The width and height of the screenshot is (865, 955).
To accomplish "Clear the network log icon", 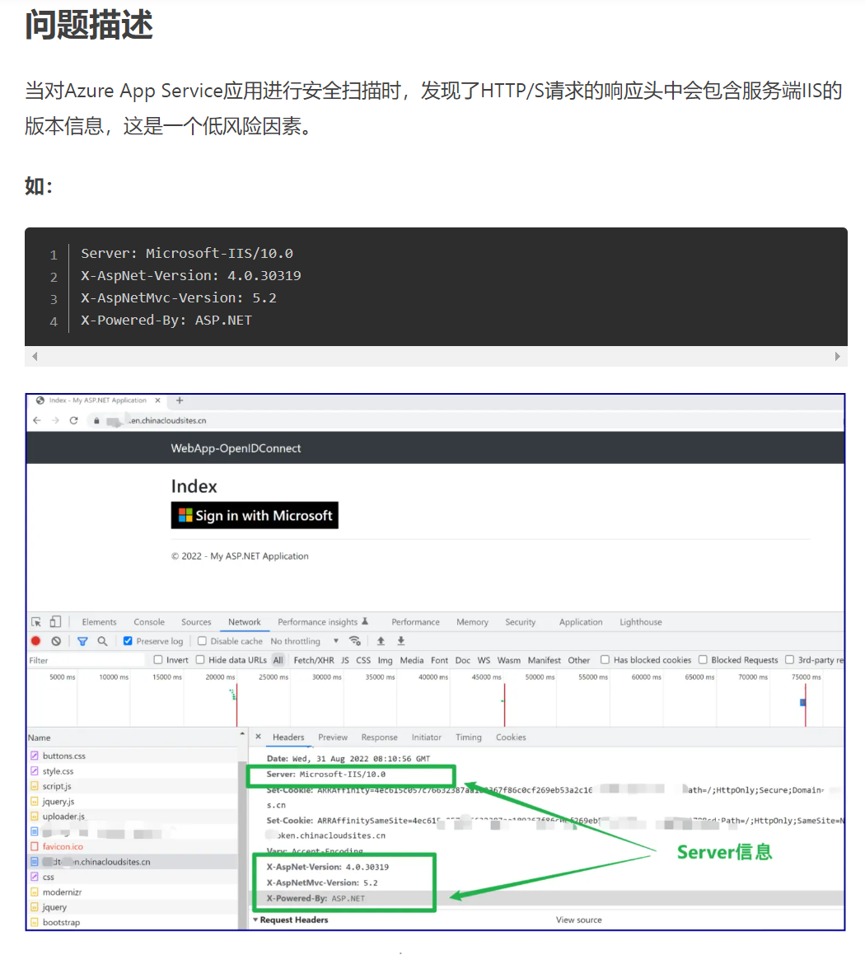I will coord(56,641).
